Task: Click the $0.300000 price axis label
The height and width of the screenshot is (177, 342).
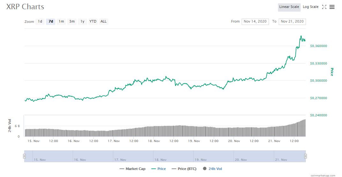Action: point(318,81)
